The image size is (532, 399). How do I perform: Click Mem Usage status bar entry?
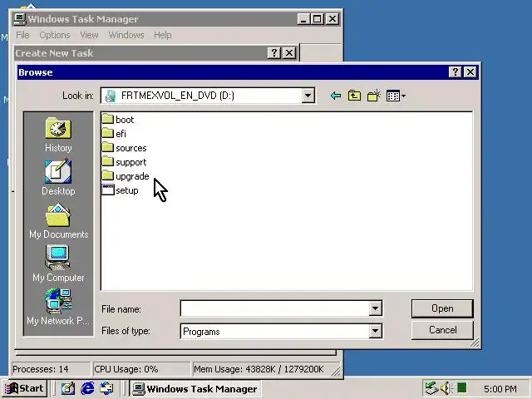[x=265, y=369]
